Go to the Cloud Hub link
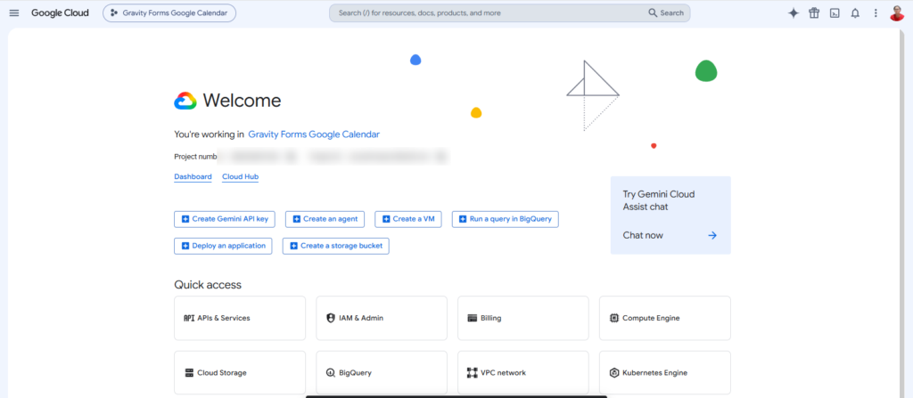Viewport: 913px width, 398px height. click(240, 177)
